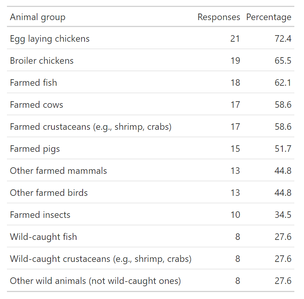Click the Farmed cows row label
Screen dimensions: 304x299
pos(36,105)
